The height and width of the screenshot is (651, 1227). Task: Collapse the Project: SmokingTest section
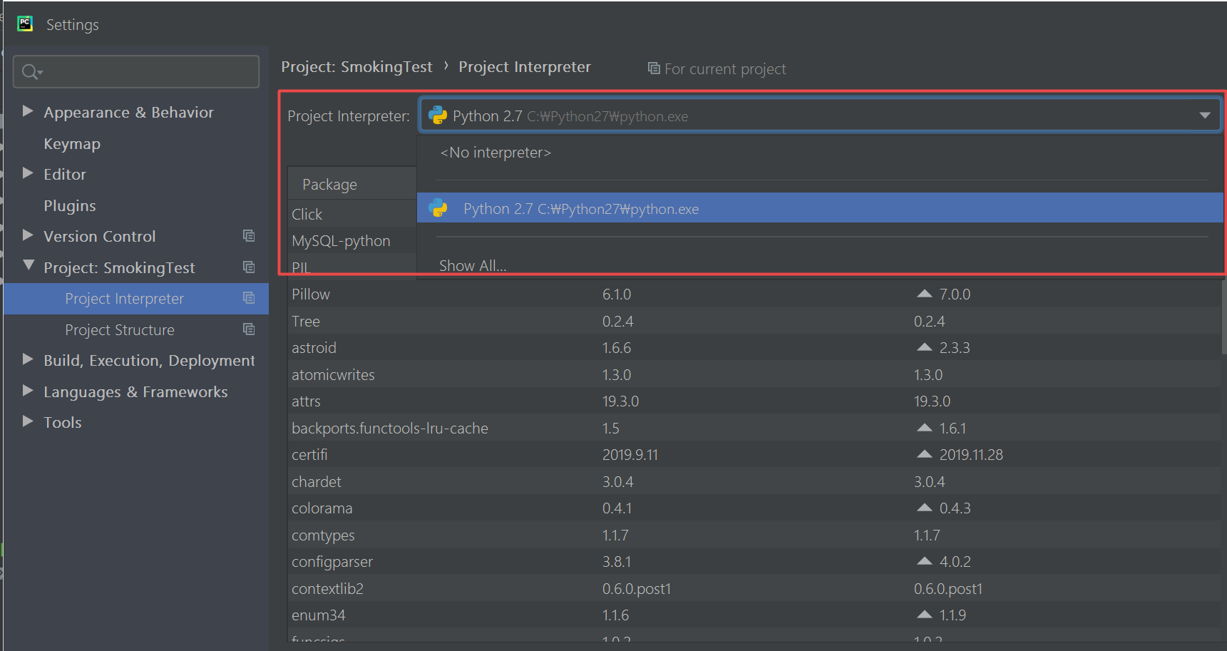pos(29,265)
